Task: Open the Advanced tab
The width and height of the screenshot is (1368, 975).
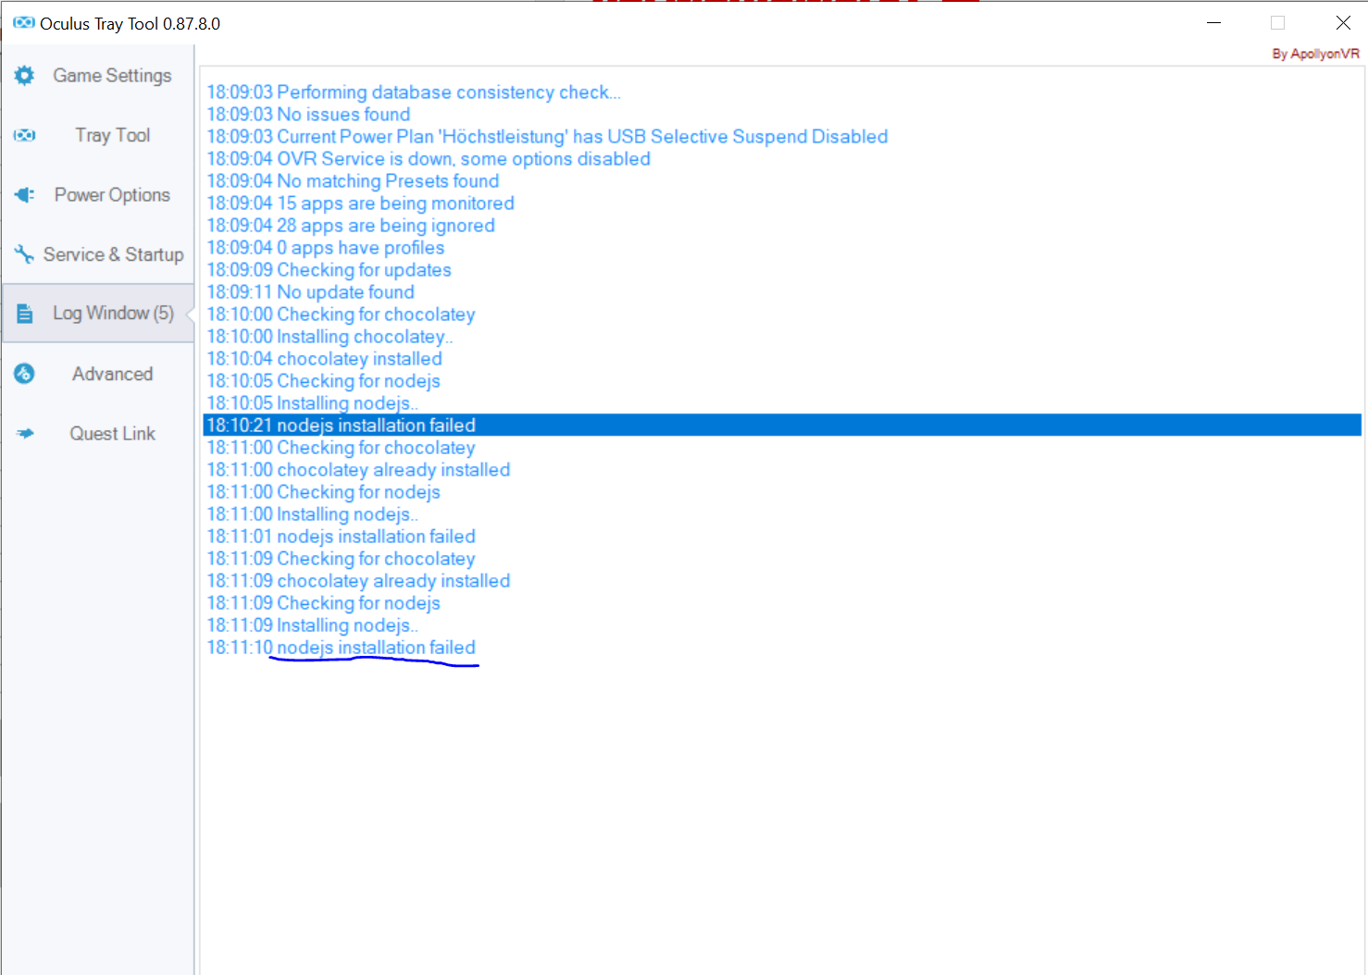Action: [x=98, y=374]
